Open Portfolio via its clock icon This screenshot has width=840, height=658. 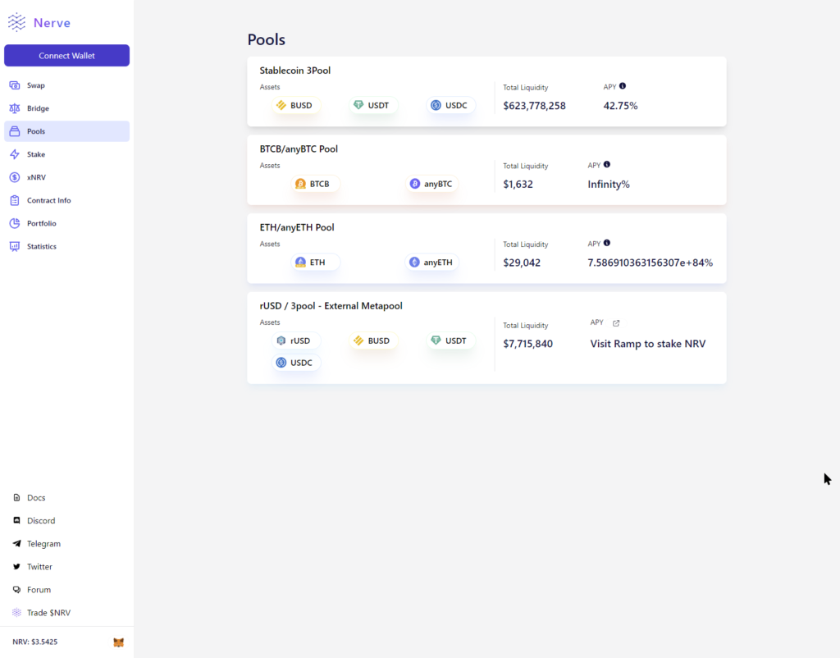(x=16, y=223)
